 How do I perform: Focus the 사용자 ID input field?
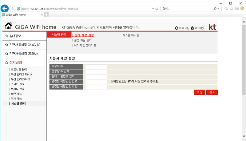click(96, 67)
